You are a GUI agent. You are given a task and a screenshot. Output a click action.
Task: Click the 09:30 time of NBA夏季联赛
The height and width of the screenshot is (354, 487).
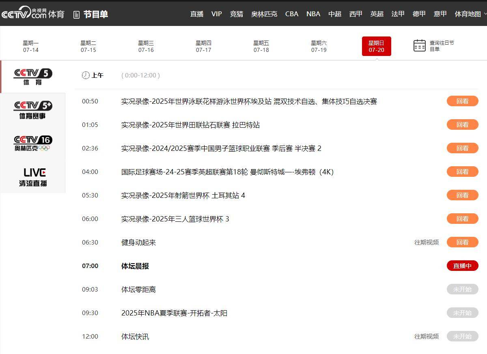tap(90, 313)
